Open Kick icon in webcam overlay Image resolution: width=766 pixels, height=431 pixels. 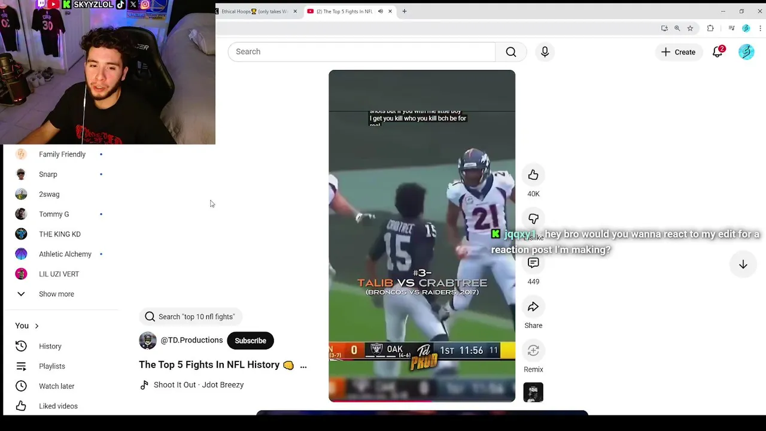66,4
